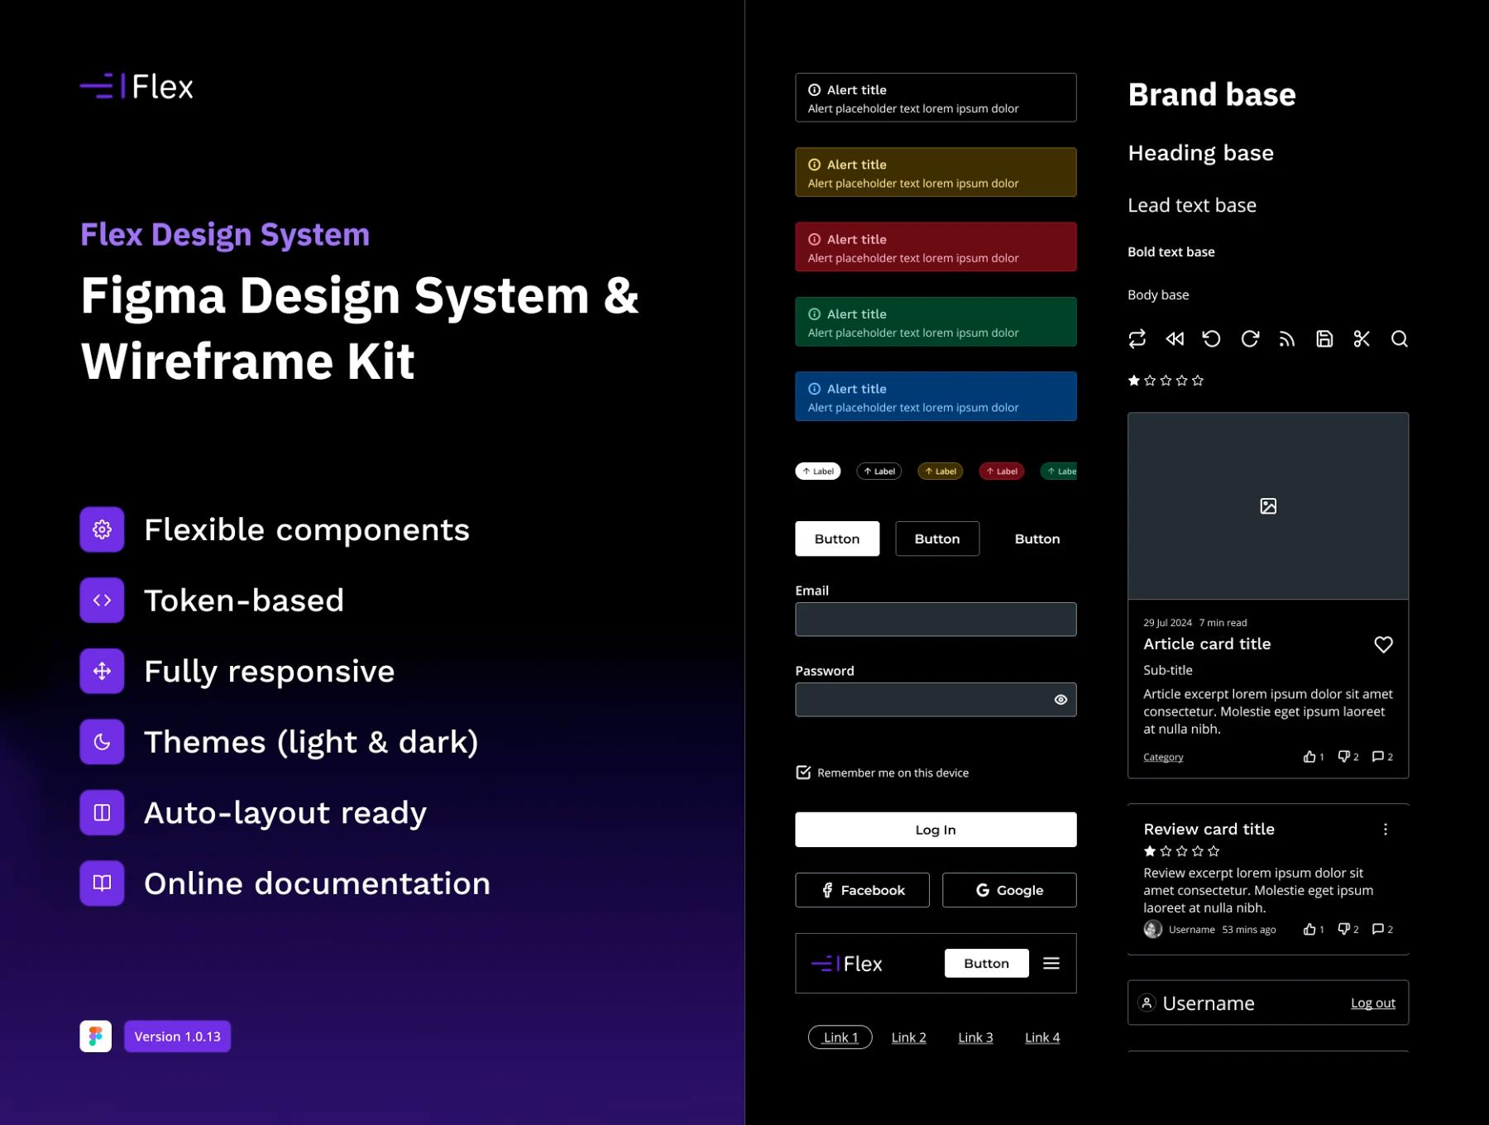
Task: Select the Link 1 pill tab
Action: click(840, 1037)
